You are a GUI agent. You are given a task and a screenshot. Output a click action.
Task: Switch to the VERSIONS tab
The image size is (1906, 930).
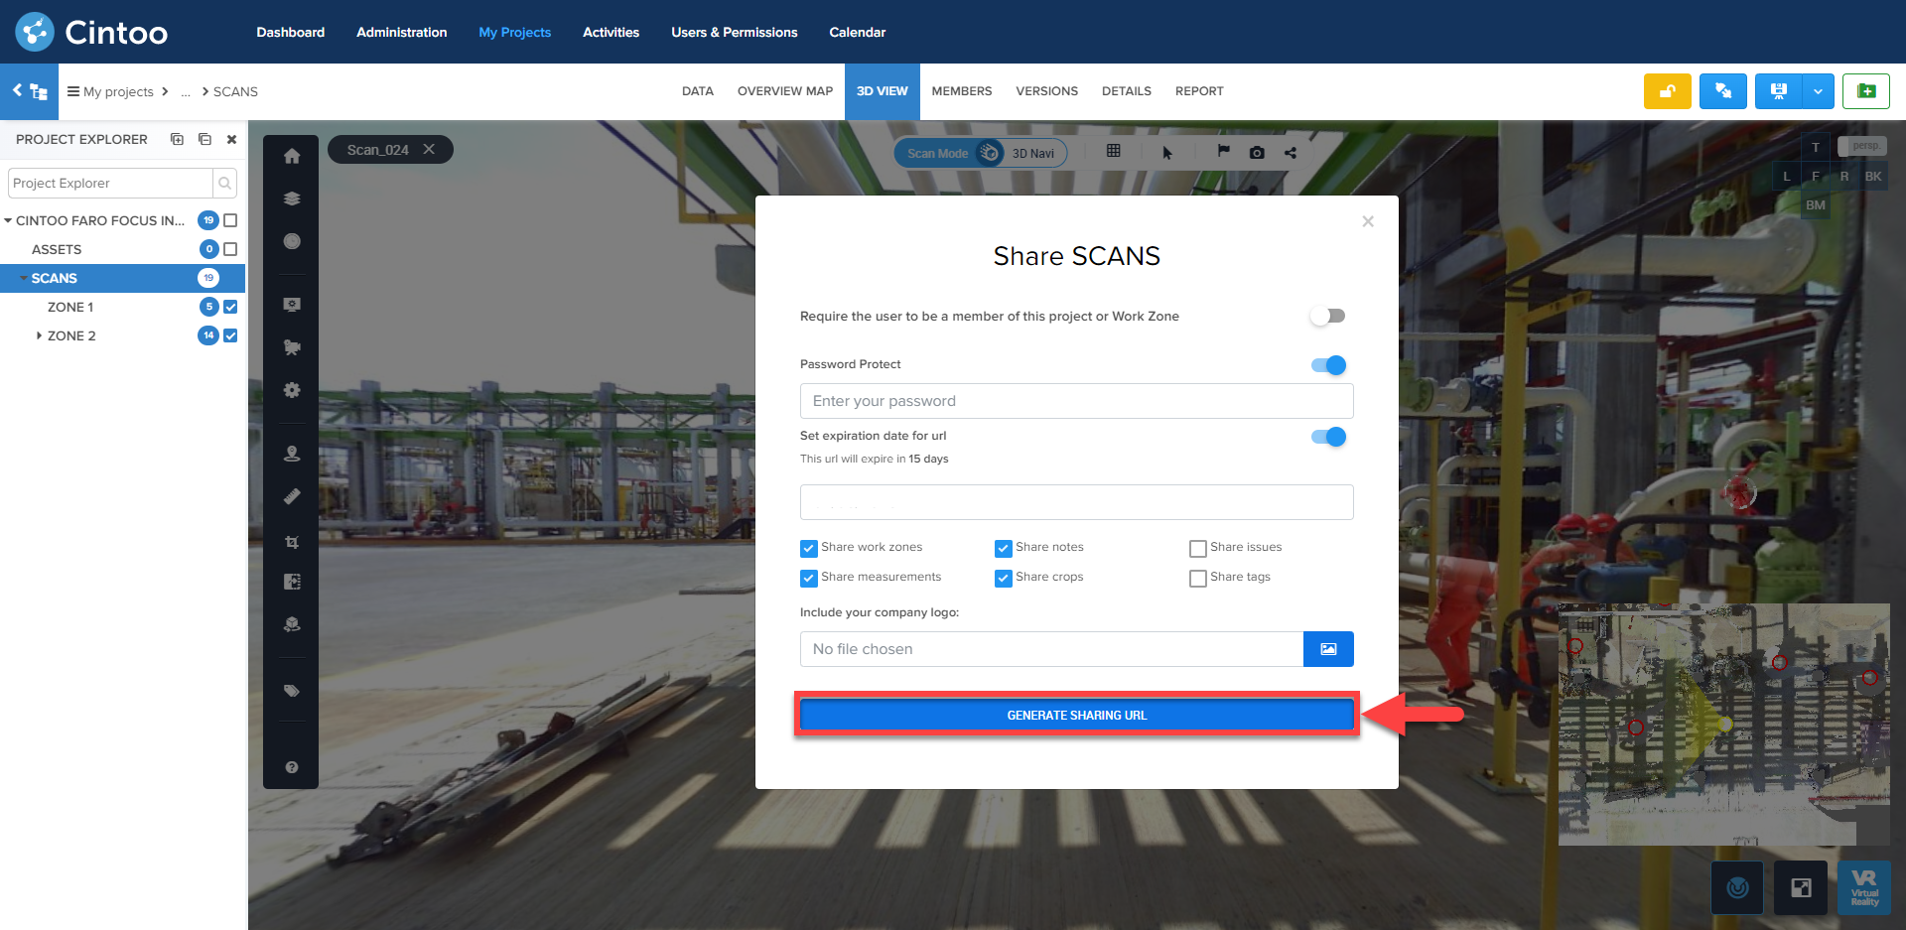tap(1047, 91)
